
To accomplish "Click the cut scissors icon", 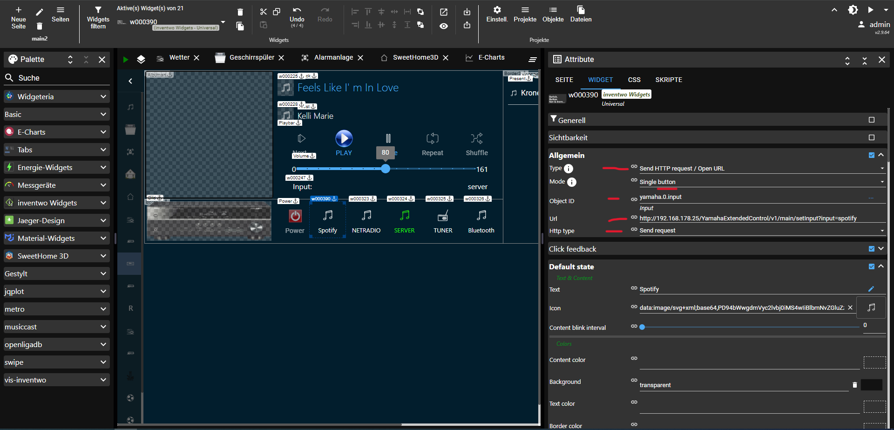I will (x=264, y=12).
